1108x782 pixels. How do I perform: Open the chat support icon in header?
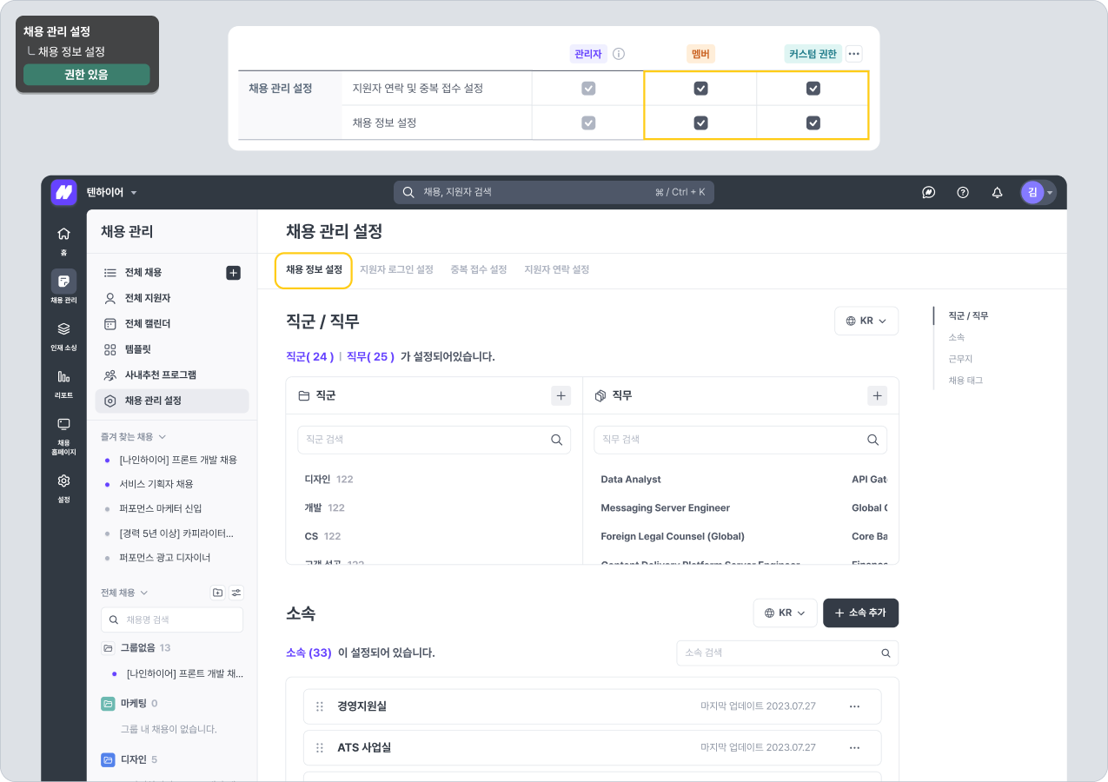pos(928,192)
